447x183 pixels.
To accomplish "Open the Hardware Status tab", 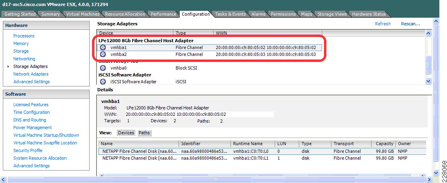I will 369,14.
